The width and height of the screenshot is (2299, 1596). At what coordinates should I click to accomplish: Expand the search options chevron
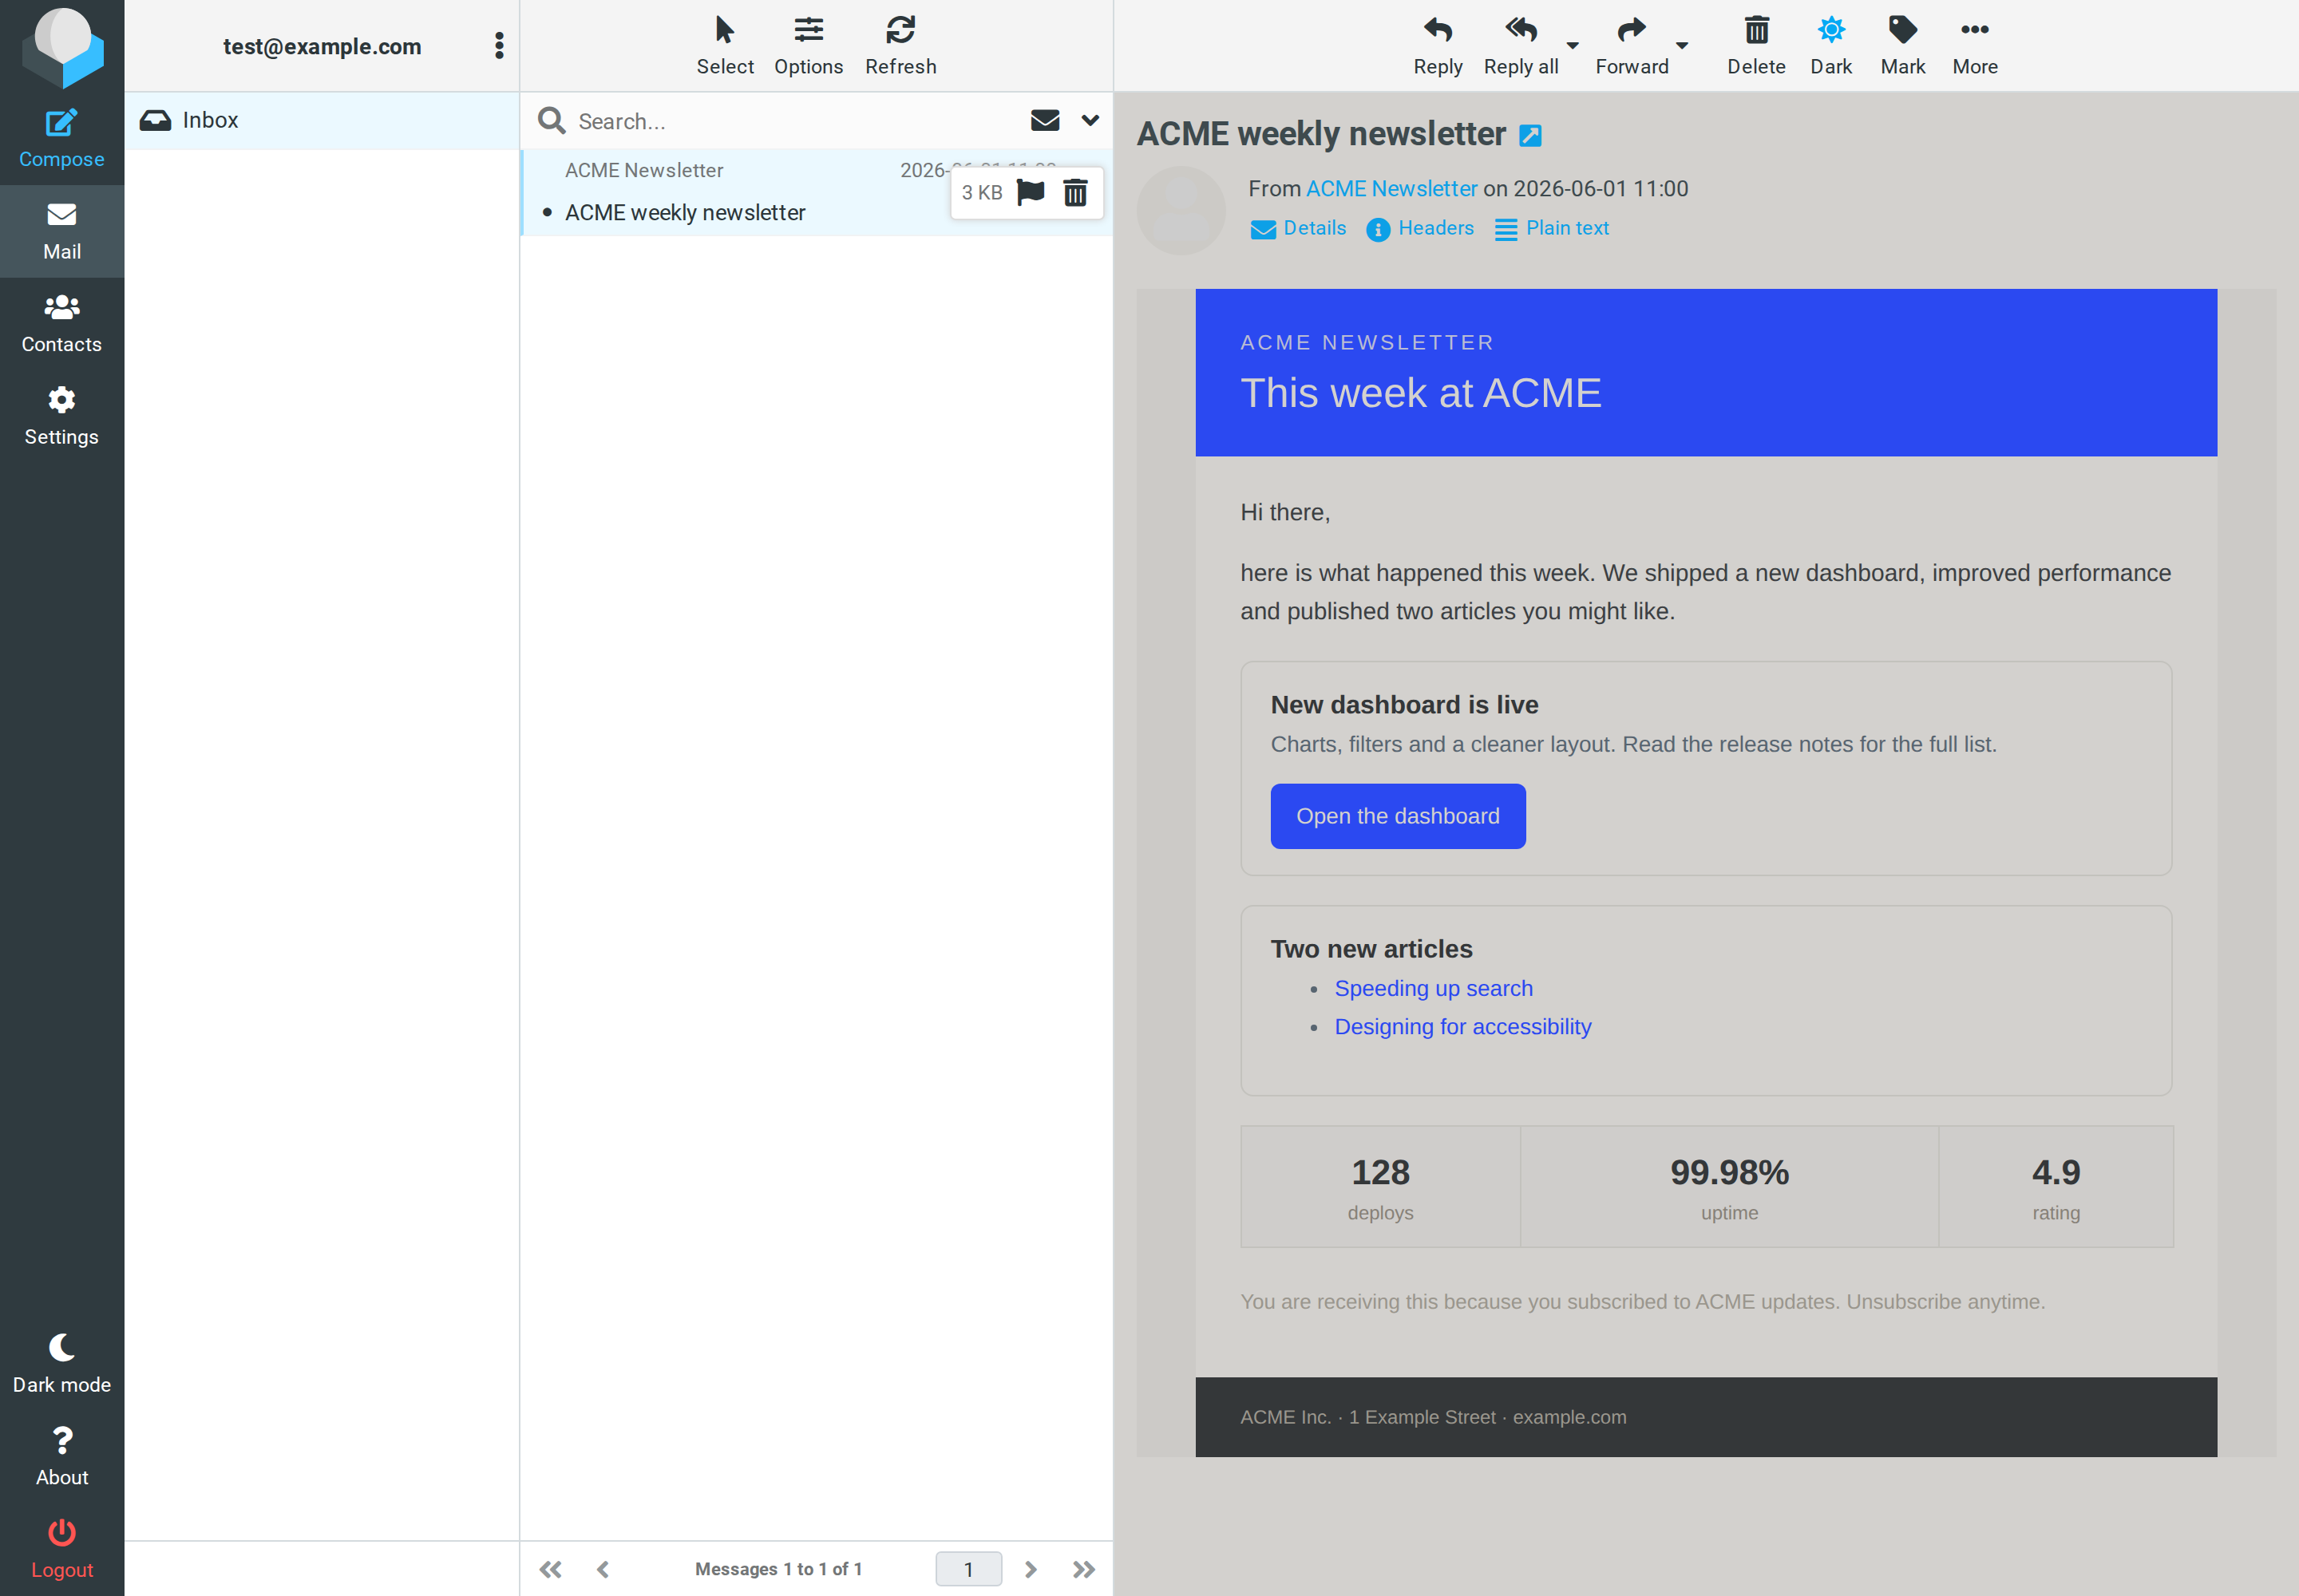click(1090, 121)
